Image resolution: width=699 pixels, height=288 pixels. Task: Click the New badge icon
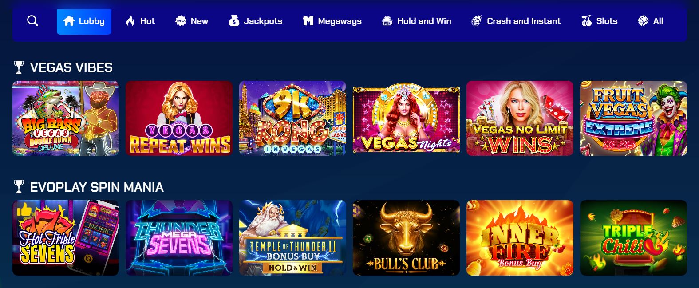coord(180,21)
